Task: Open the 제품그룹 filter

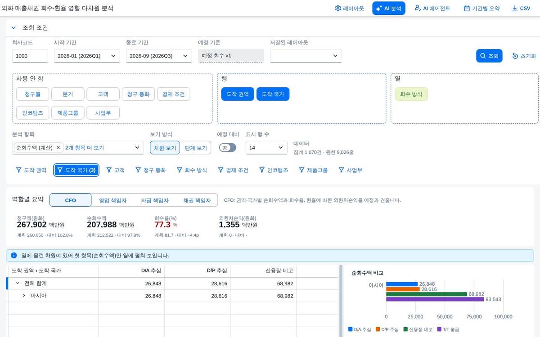Action: [x=313, y=170]
